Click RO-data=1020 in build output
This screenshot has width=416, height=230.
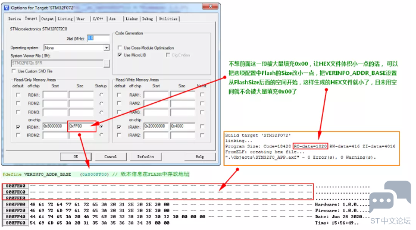coord(310,146)
